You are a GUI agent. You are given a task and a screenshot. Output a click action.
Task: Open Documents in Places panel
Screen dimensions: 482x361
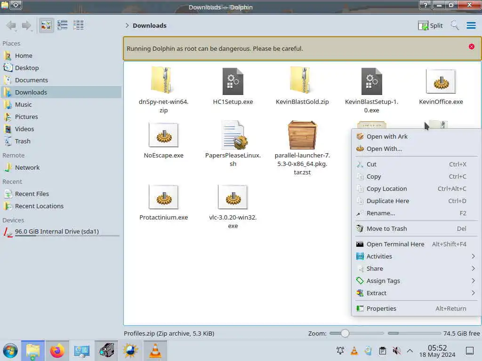(61, 80)
